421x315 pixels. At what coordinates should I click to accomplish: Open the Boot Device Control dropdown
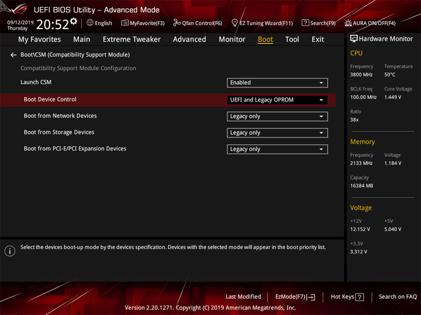coord(277,100)
